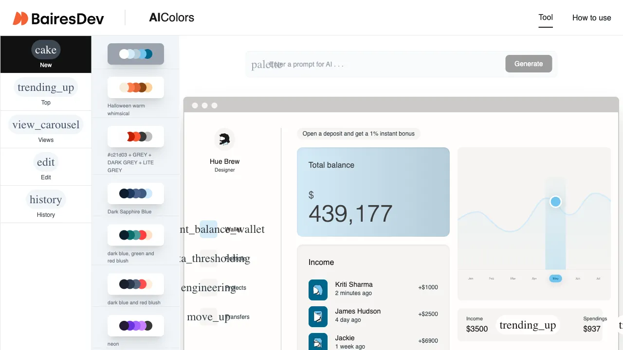This screenshot has height=350, width=623.
Task: Select dark blue, green and red blush palette
Action: click(136, 235)
